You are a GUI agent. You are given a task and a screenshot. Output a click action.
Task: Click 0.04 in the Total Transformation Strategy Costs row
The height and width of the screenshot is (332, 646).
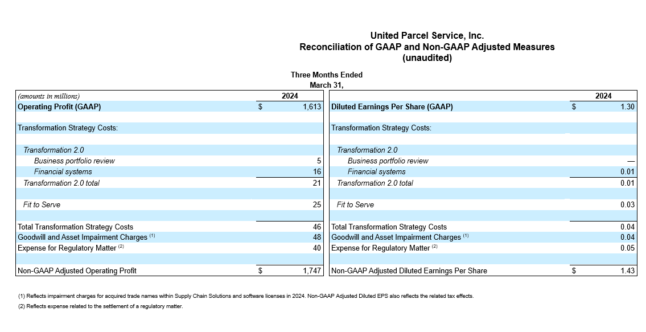627,227
